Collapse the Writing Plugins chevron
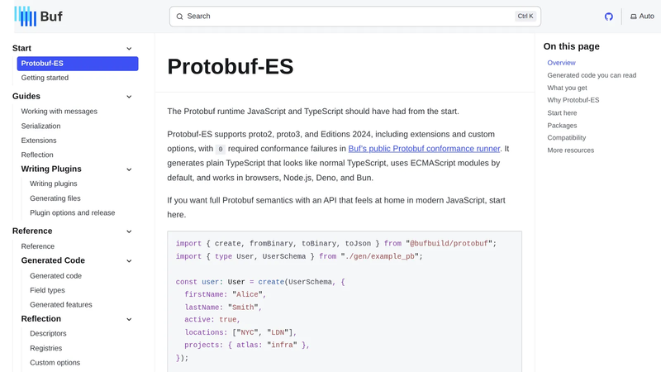661x372 pixels. pos(129,169)
